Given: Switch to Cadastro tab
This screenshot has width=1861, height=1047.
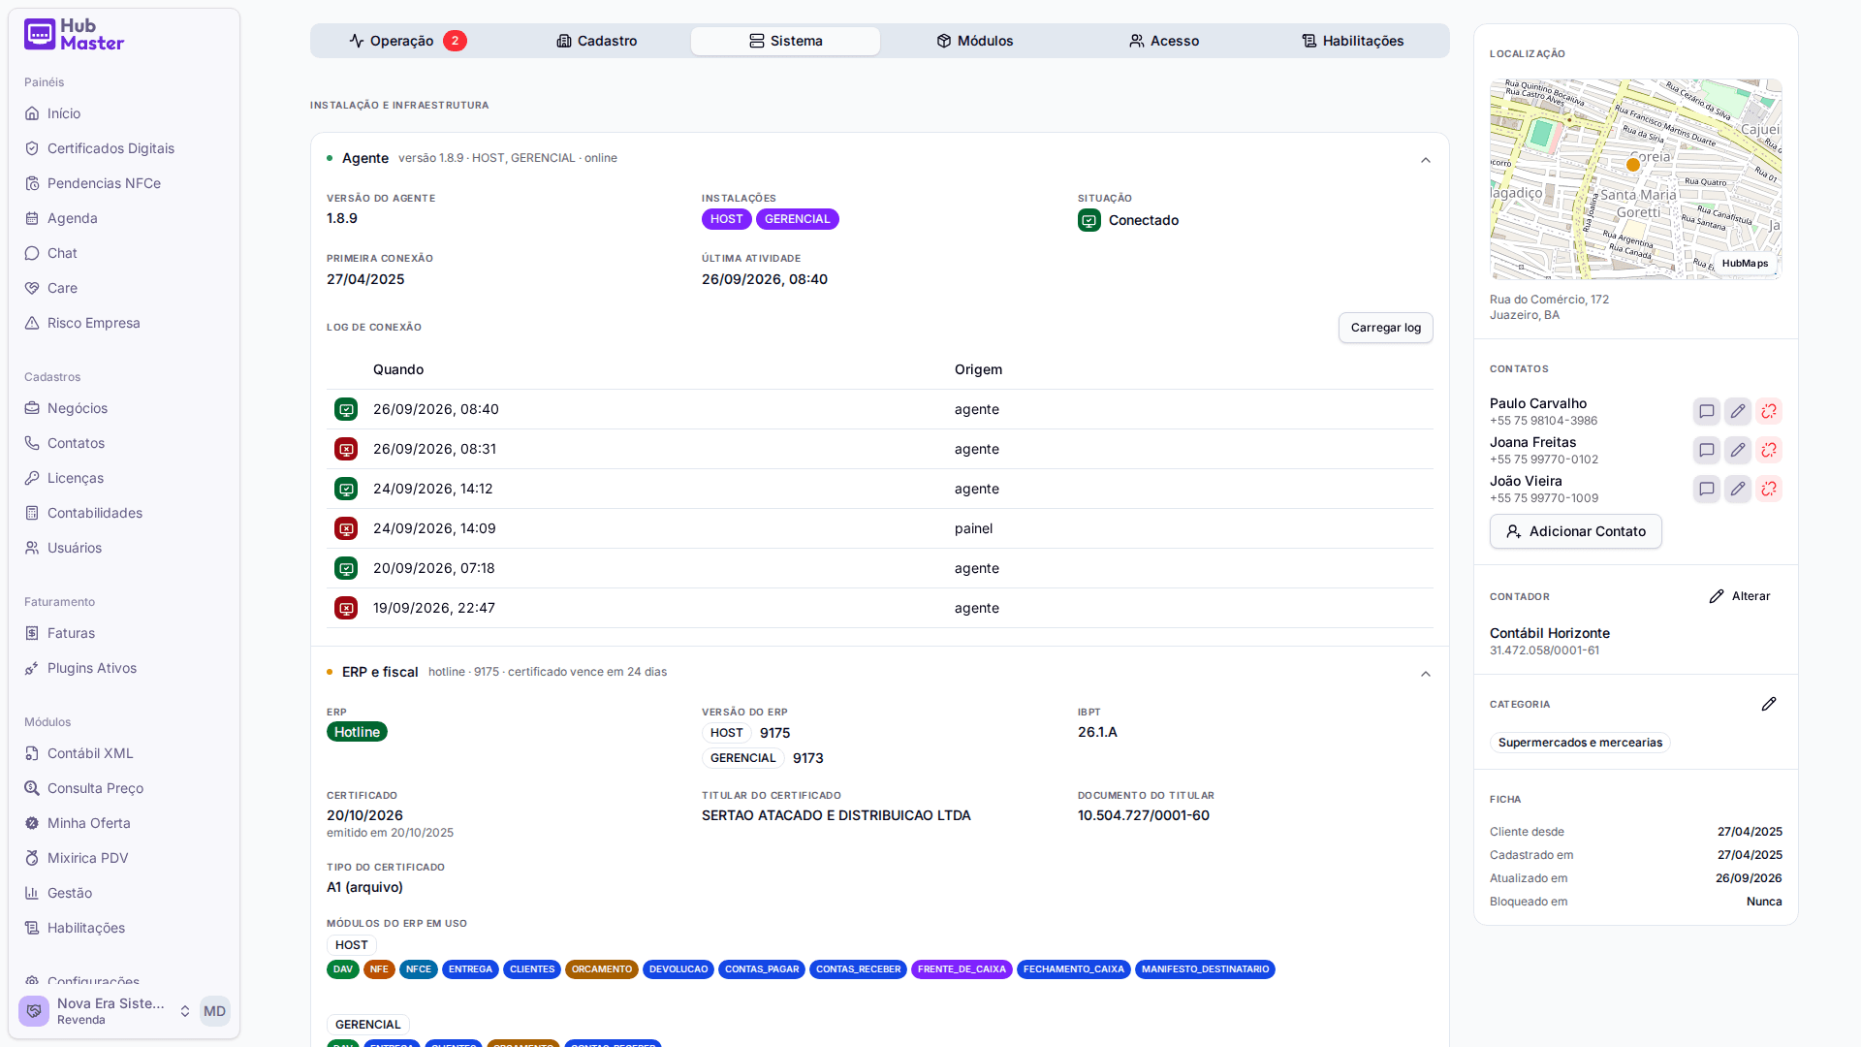Looking at the screenshot, I should pos(596,41).
